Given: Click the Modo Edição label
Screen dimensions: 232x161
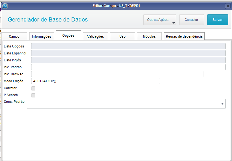Looking at the screenshot, I should click(13, 81).
